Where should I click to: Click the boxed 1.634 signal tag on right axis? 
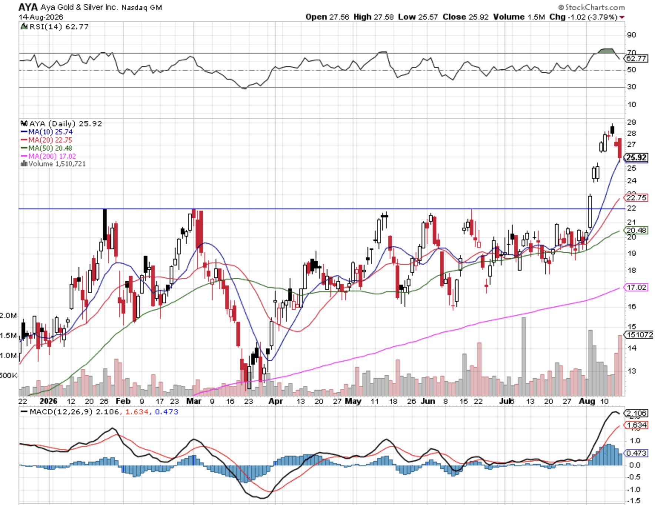tap(636, 425)
